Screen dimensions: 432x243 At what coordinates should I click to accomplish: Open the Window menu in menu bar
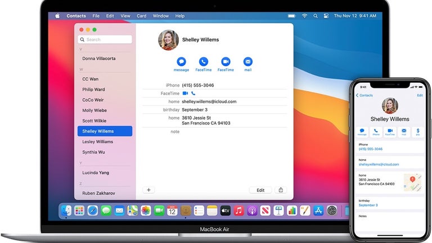pos(160,16)
